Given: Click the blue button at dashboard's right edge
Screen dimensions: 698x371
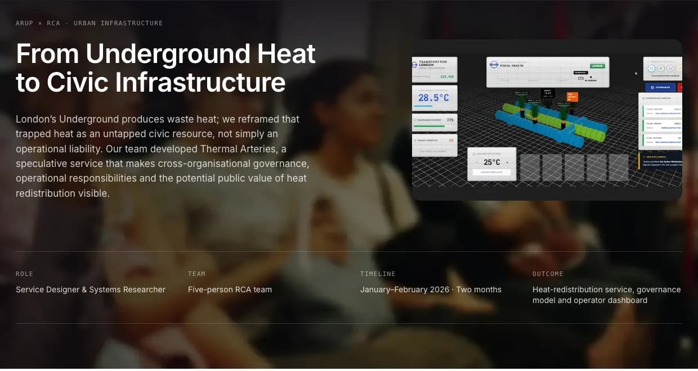Looking at the screenshot, I should tap(660, 87).
